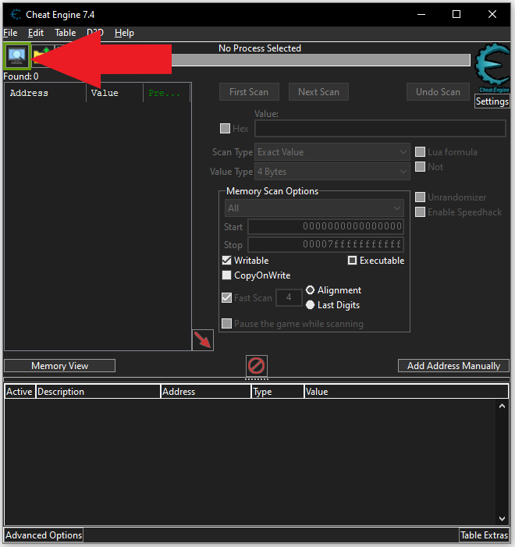The width and height of the screenshot is (515, 547).
Task: Toggle the Executable checkbox
Action: 353,261
